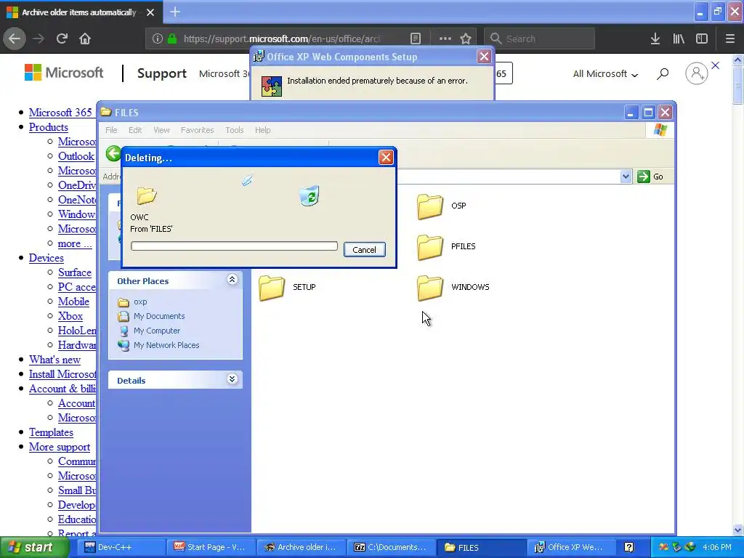The width and height of the screenshot is (744, 558).
Task: Cancel the Deleting operation
Action: tap(364, 250)
